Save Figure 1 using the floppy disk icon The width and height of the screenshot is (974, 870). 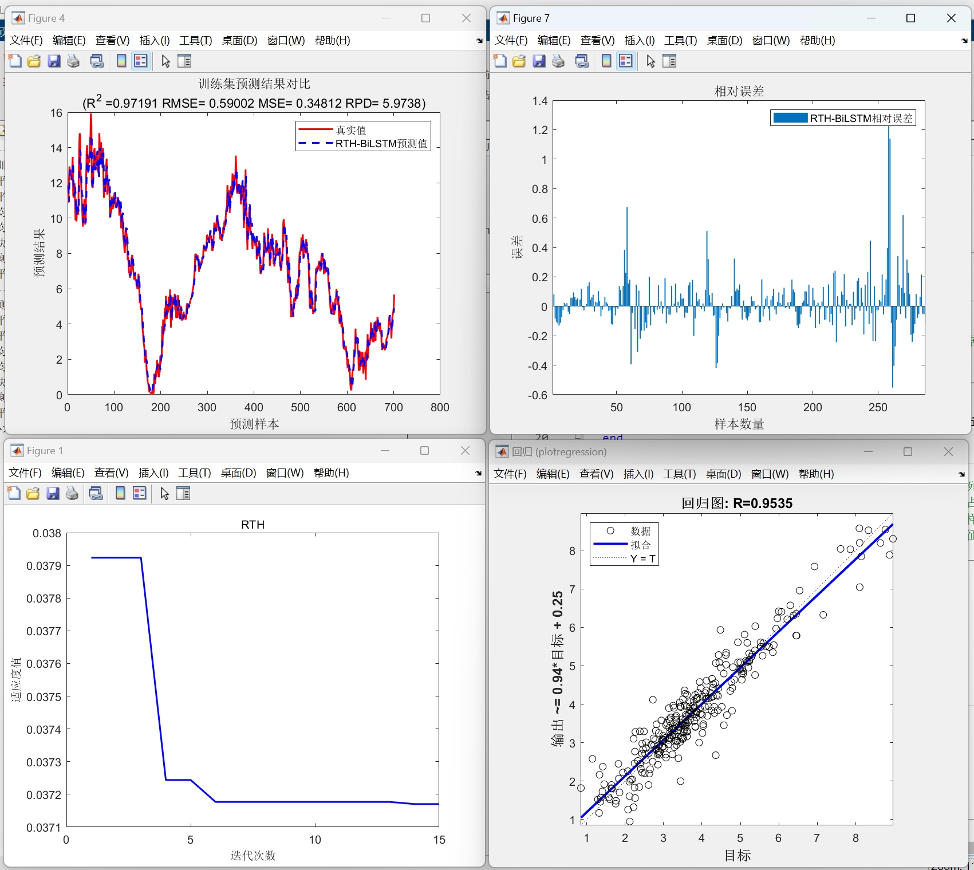click(53, 493)
